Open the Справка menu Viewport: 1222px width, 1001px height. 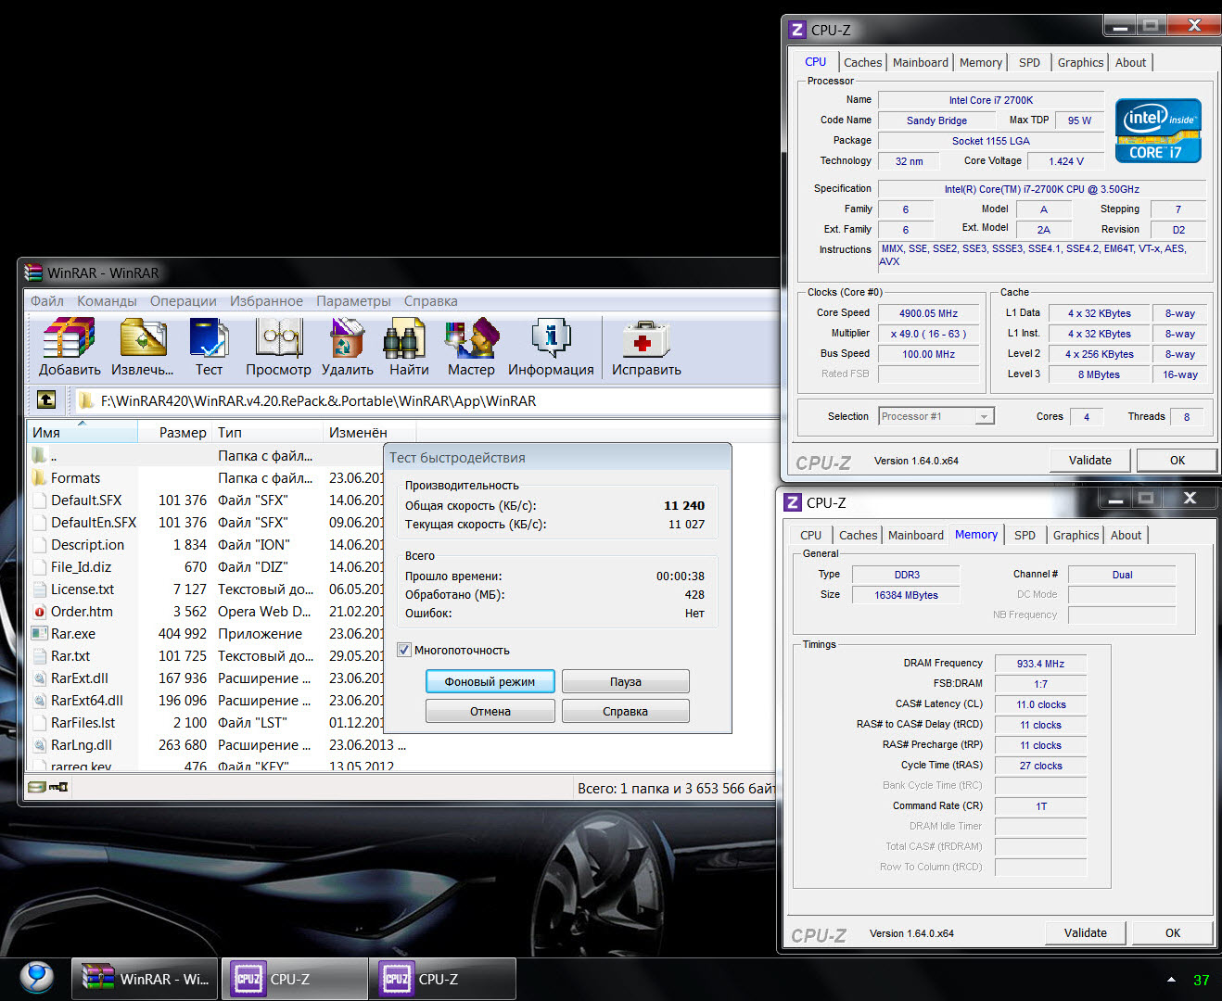pos(431,301)
